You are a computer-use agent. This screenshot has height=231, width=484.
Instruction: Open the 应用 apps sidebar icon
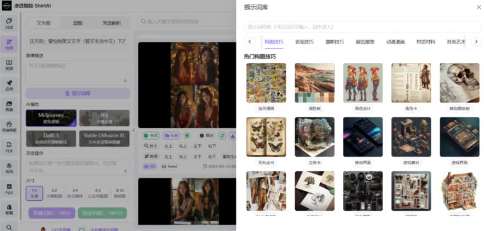[x=9, y=86]
